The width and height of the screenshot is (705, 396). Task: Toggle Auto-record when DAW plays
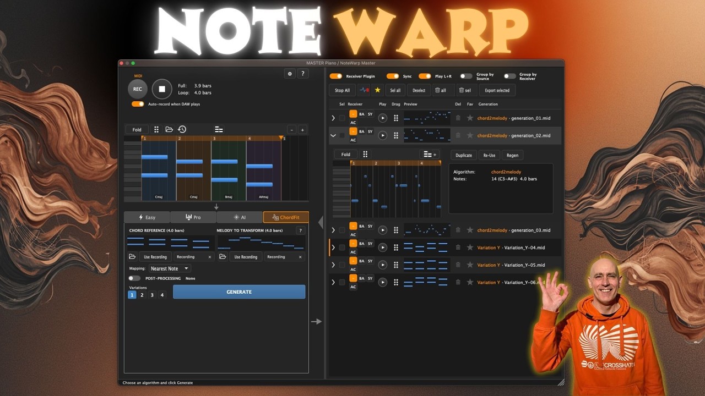coord(138,104)
